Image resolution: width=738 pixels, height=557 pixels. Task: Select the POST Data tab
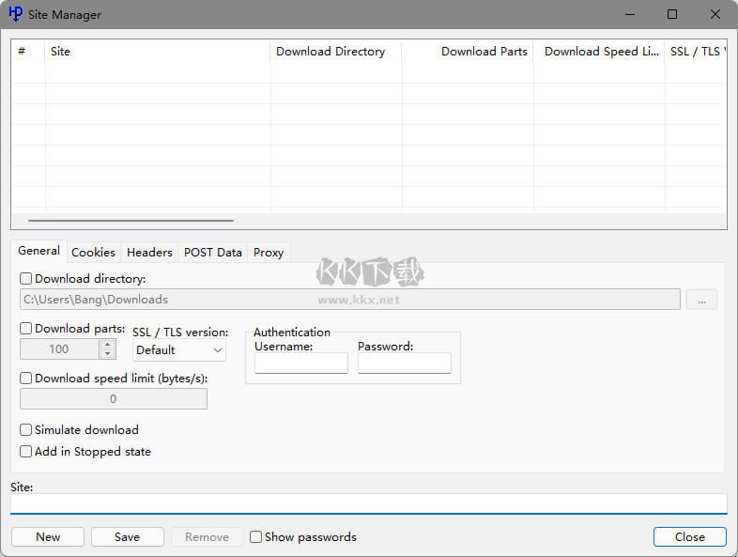[212, 253]
